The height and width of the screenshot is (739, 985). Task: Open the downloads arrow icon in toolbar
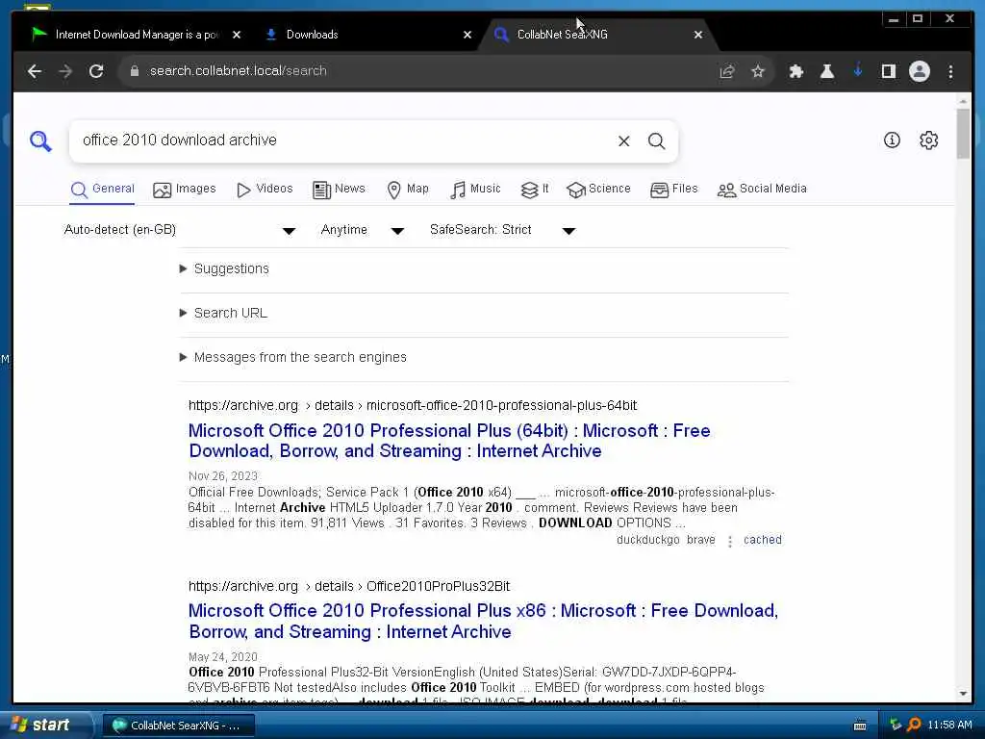coord(857,71)
